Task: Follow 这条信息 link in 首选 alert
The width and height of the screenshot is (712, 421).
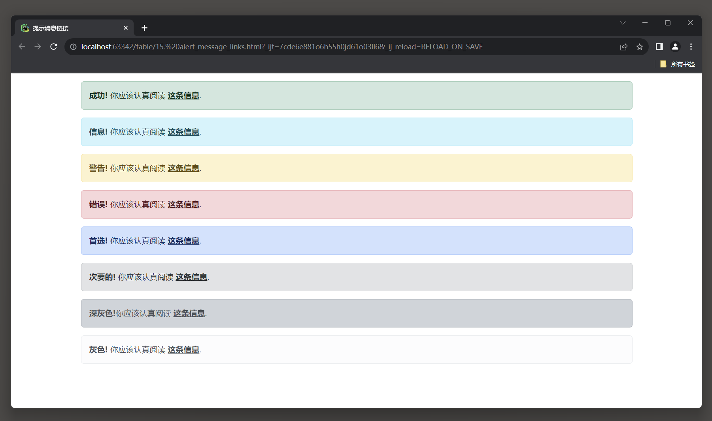Action: [x=183, y=241]
